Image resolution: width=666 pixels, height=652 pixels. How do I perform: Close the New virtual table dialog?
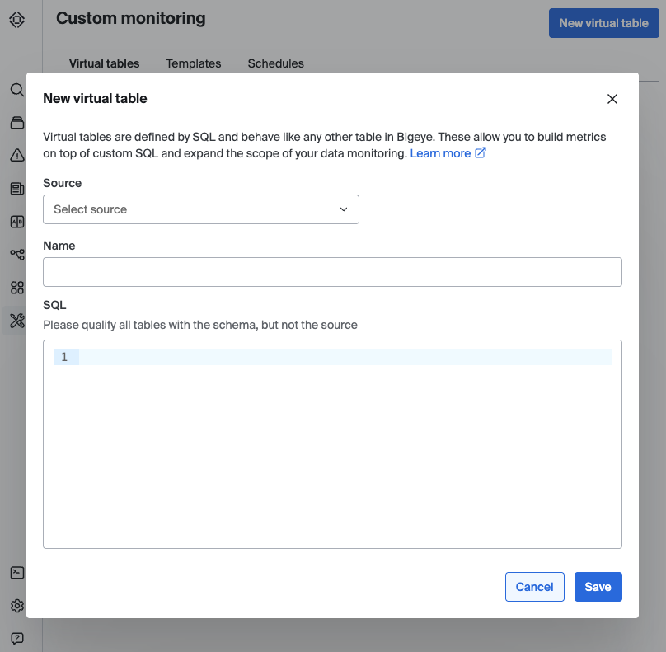612,99
